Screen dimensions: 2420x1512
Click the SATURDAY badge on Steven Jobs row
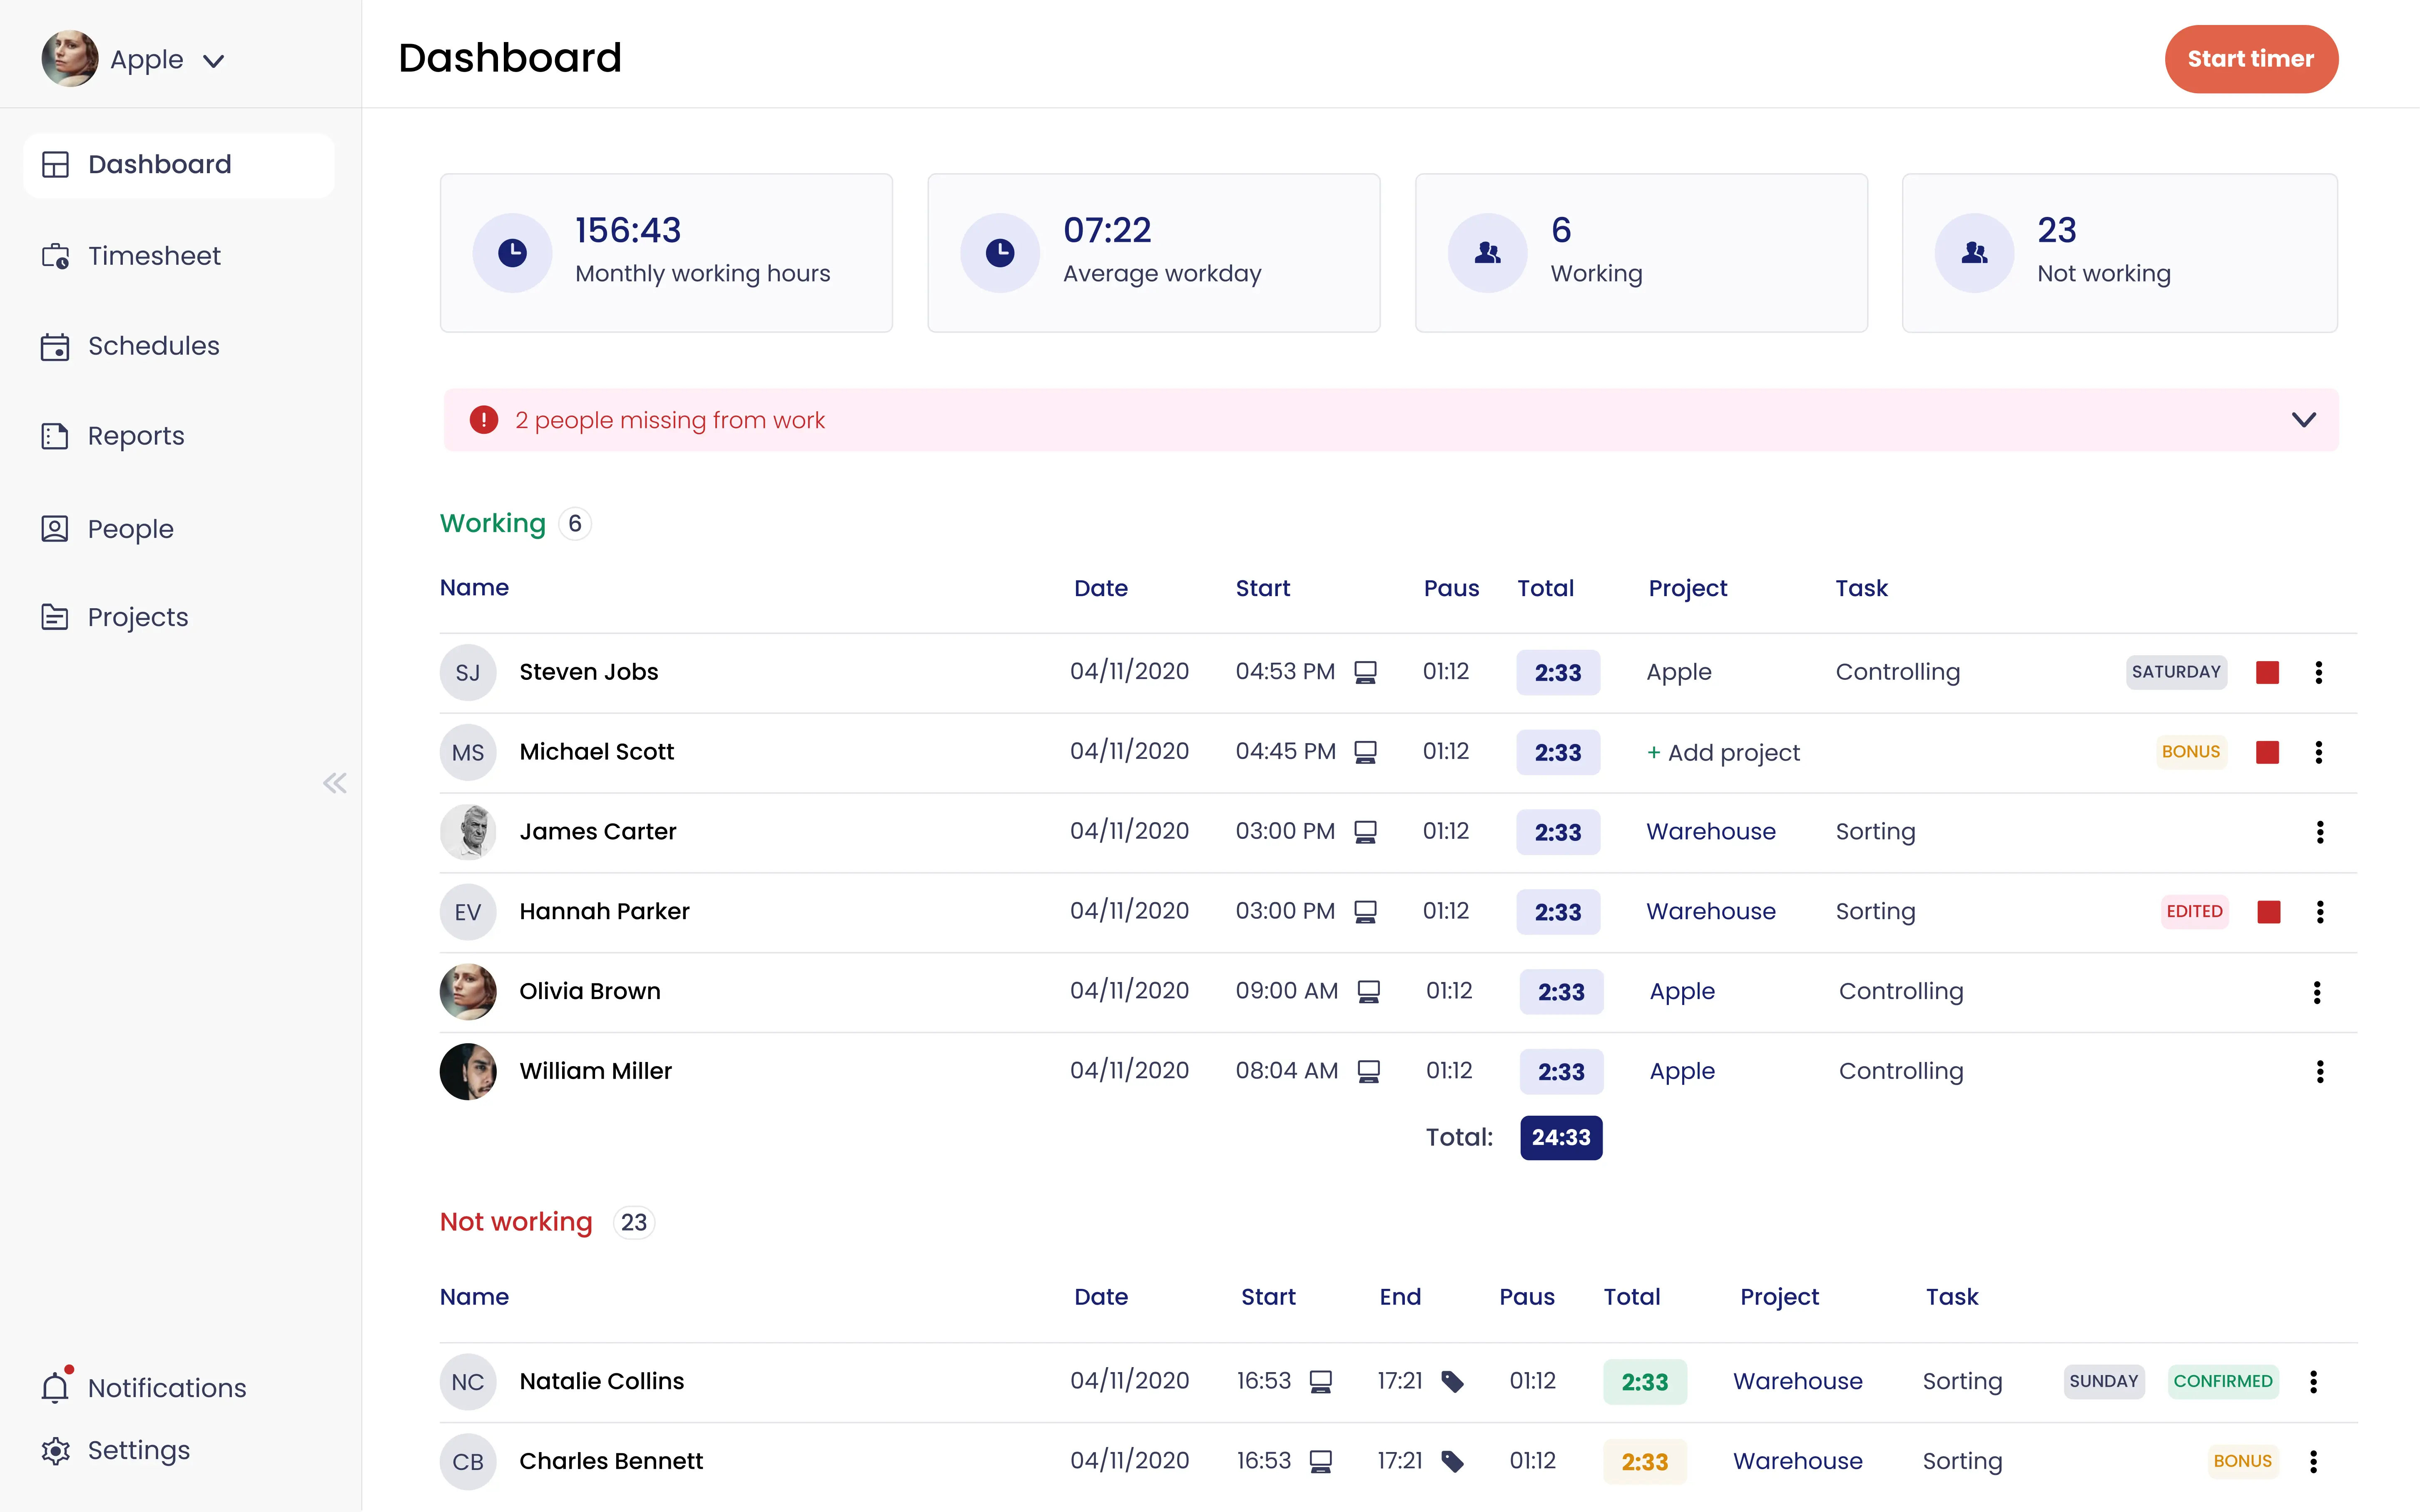[2176, 672]
